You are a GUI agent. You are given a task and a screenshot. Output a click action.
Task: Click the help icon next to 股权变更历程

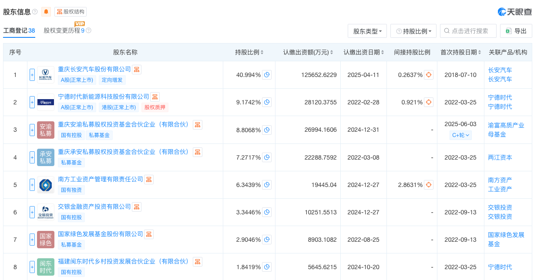point(88,30)
